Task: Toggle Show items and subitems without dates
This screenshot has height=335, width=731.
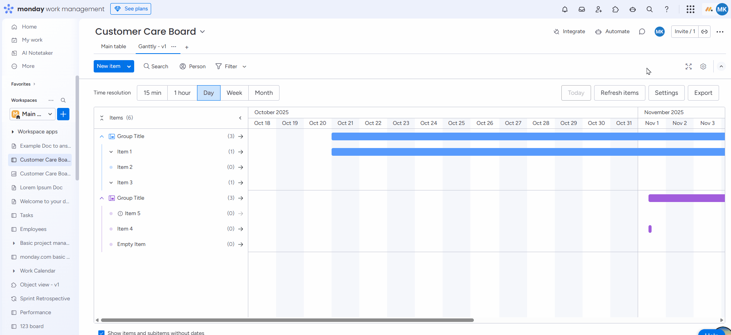Action: 101,333
